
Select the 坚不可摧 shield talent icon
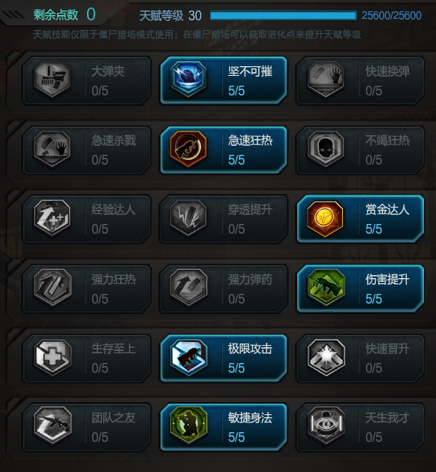[x=188, y=80]
